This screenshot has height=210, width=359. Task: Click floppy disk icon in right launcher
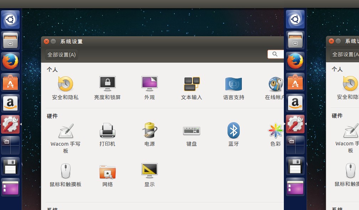(295, 166)
